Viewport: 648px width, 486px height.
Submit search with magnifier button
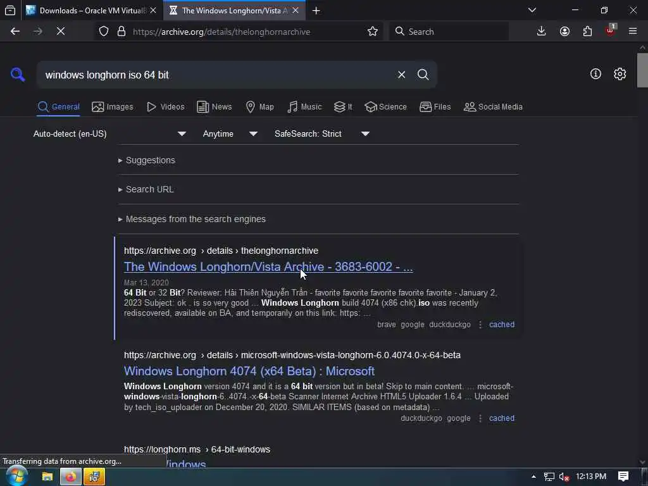[x=423, y=75]
